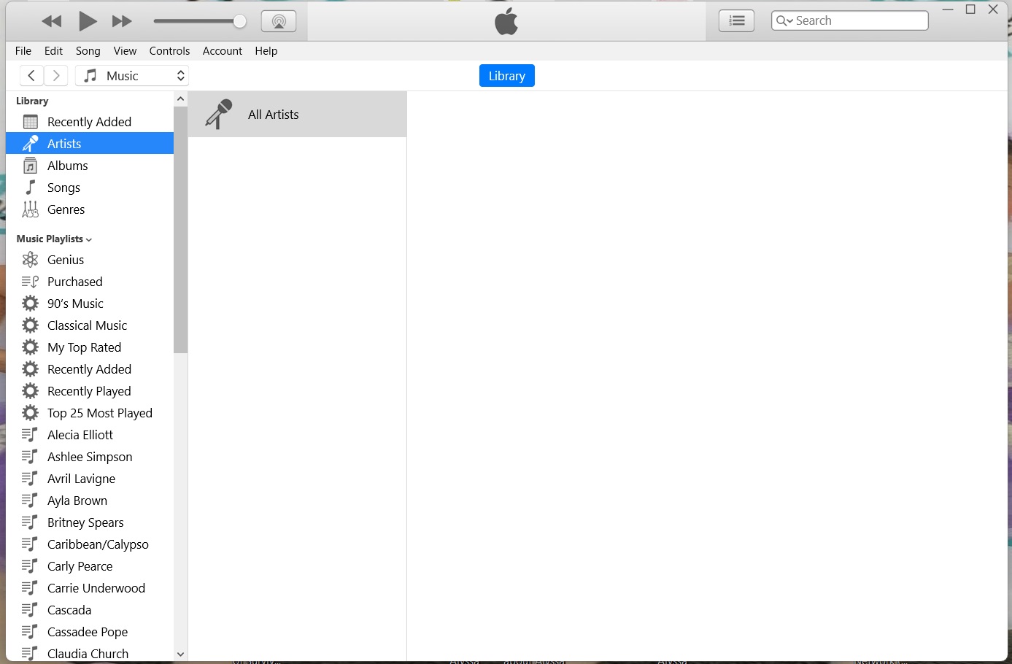Select the Artists microphone icon in sidebar
The width and height of the screenshot is (1012, 664).
click(x=30, y=144)
